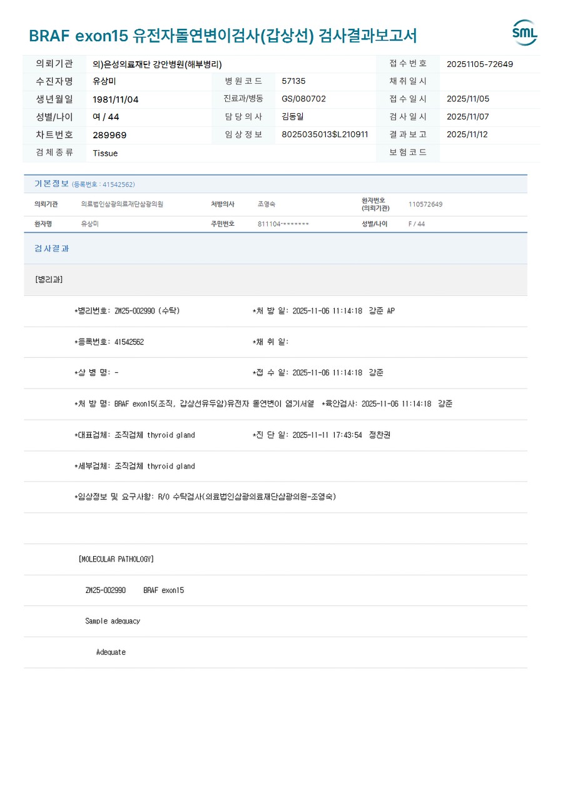This screenshot has width=563, height=795.
Task: Select the hospital code '57135'
Action: (x=293, y=81)
